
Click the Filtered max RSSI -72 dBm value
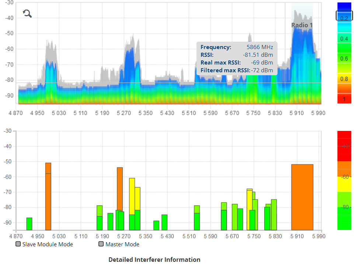(262, 70)
